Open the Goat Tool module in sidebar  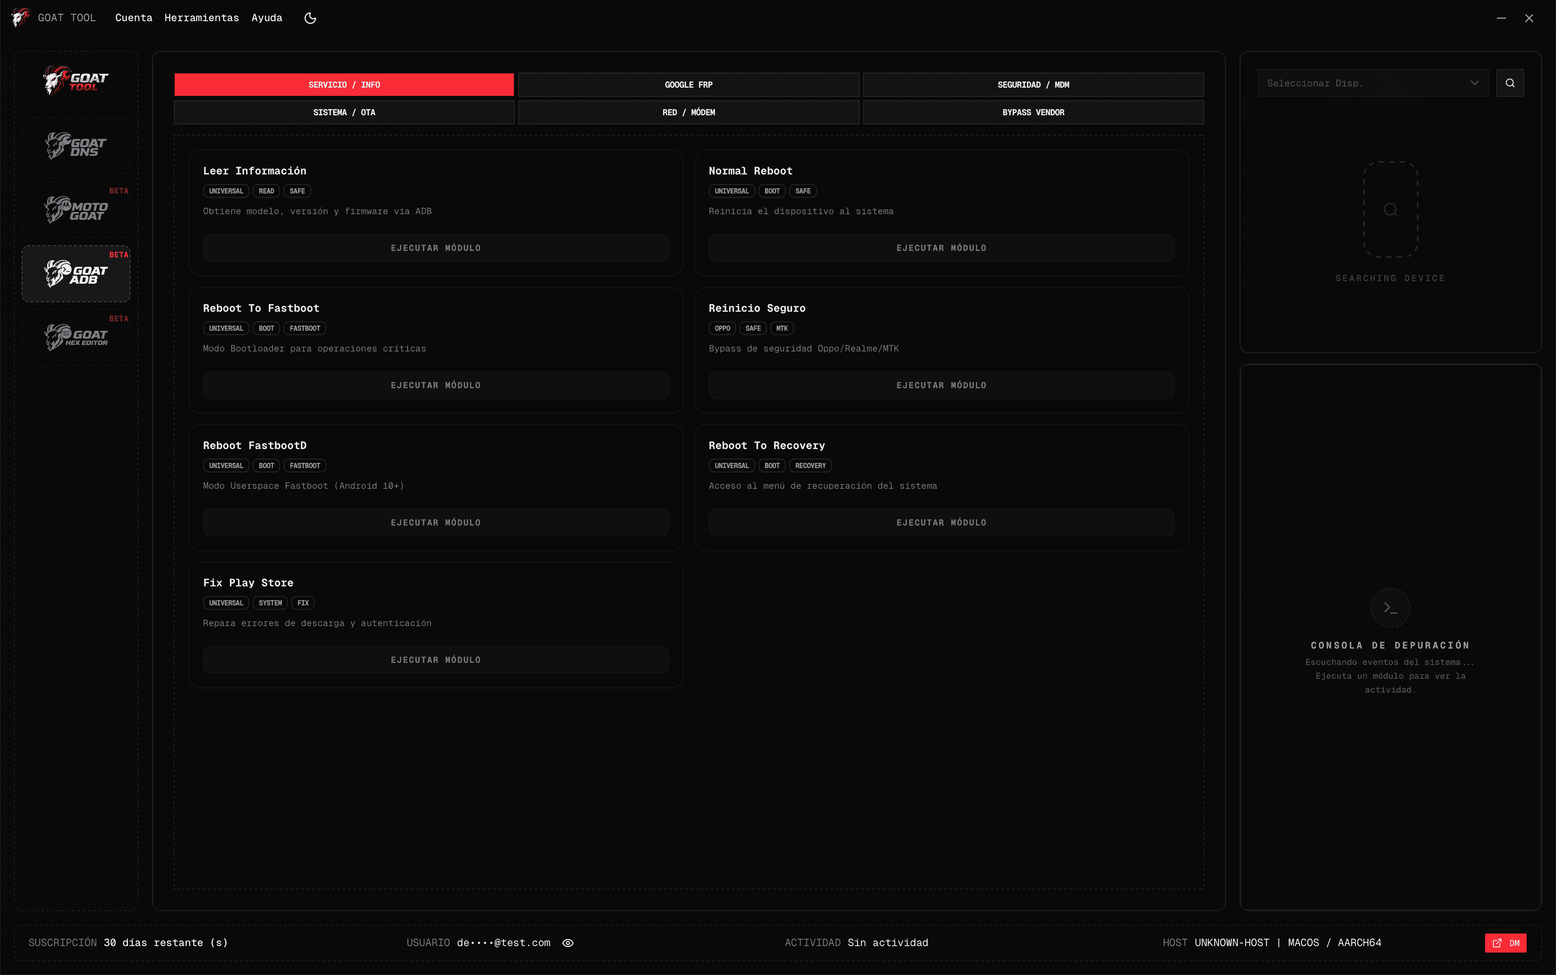(76, 81)
